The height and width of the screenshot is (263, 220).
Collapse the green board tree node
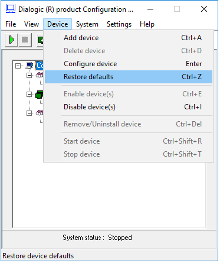(x=29, y=94)
